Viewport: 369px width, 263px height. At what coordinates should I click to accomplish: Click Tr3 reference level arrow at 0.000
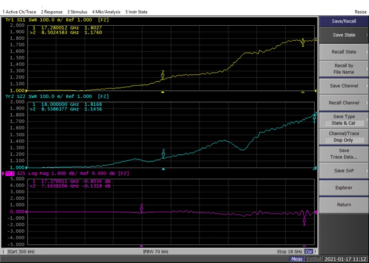(x=26, y=212)
